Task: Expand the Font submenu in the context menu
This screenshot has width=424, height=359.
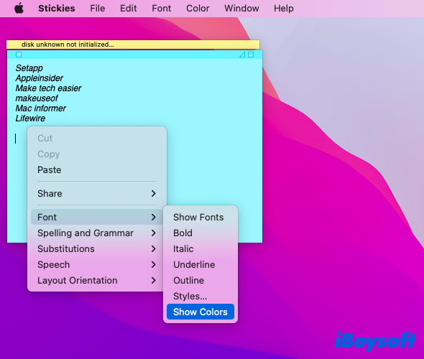Action: tap(97, 217)
